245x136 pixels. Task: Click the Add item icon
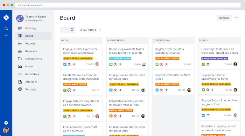20,82
